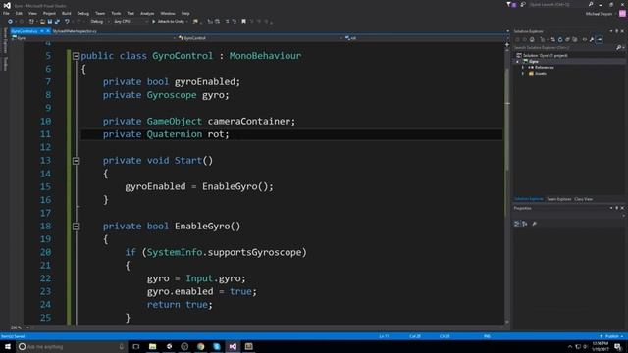Open the Edit menu
The width and height of the screenshot is (628, 353).
(x=19, y=13)
